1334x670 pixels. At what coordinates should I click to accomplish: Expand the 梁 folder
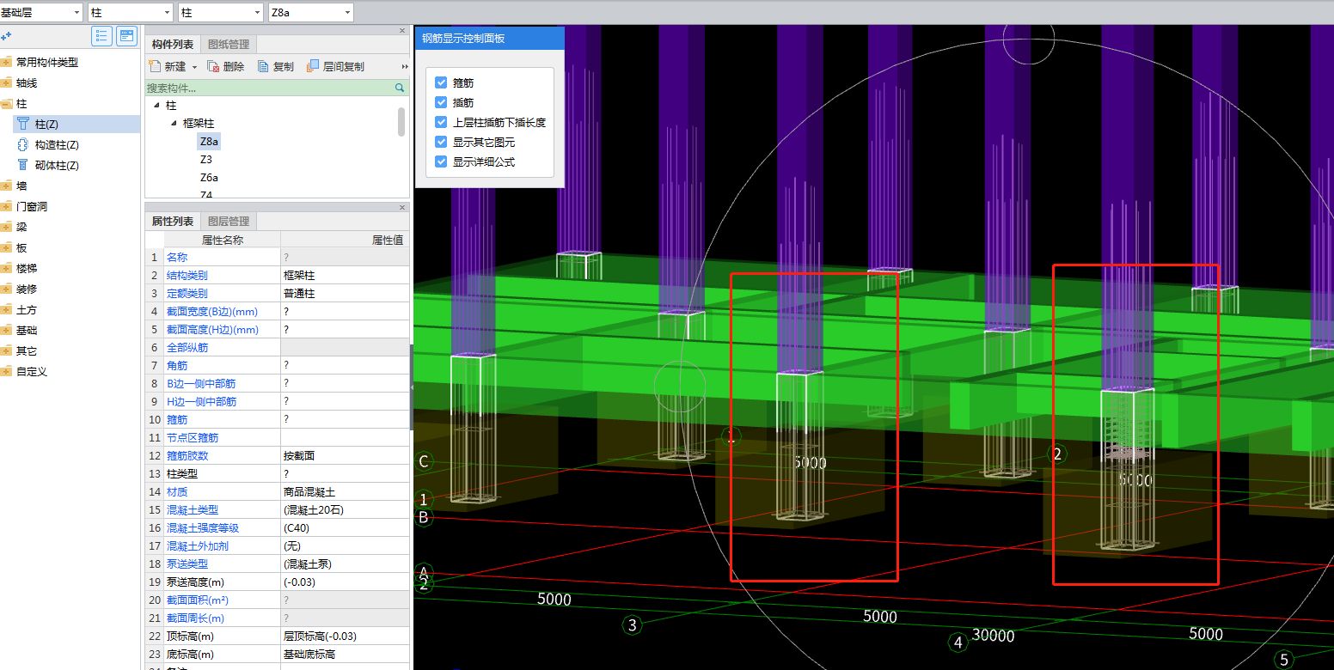pos(6,227)
